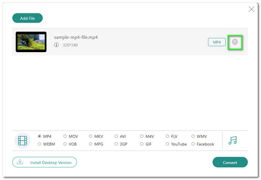
Task: Open settings gear for sample-mp4-file.mp4
Action: 235,42
